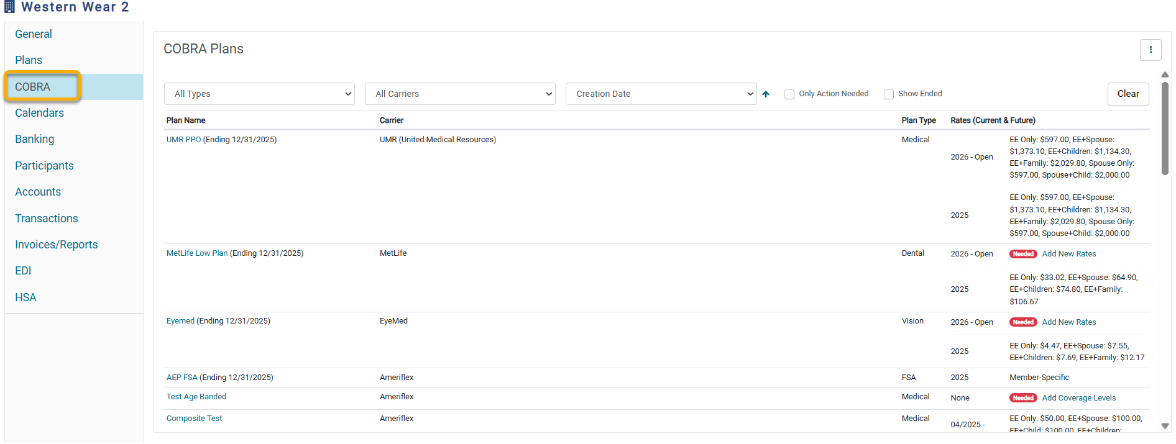Click scrollbar up arrow
The height and width of the screenshot is (444, 1176).
point(1165,75)
